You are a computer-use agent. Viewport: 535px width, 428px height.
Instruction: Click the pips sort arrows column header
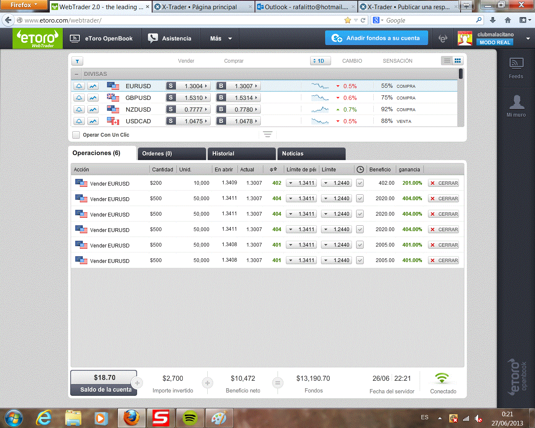point(273,169)
